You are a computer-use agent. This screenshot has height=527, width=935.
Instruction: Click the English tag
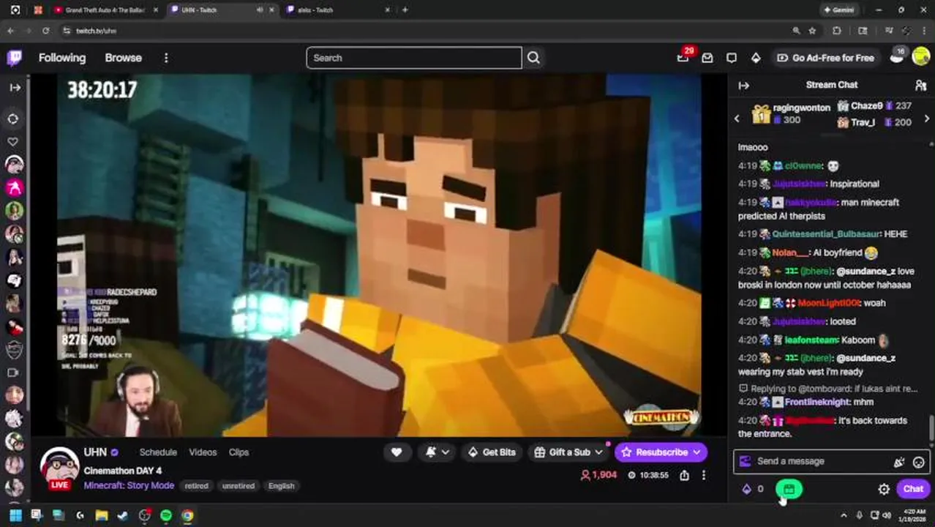tap(281, 486)
